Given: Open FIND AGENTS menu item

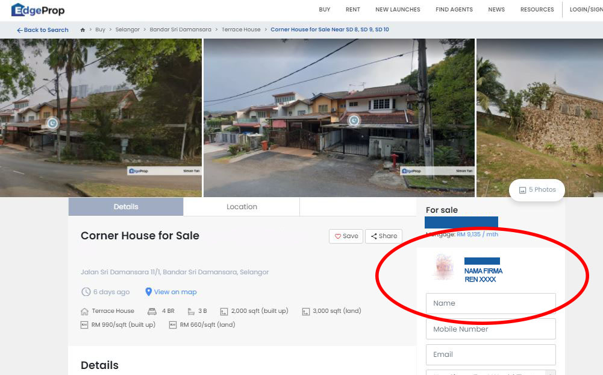Looking at the screenshot, I should pos(454,9).
